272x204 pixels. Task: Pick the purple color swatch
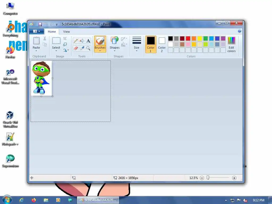223,39
